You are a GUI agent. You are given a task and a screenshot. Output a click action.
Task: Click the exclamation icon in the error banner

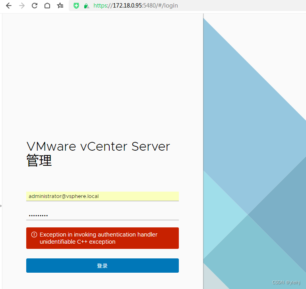pos(34,235)
